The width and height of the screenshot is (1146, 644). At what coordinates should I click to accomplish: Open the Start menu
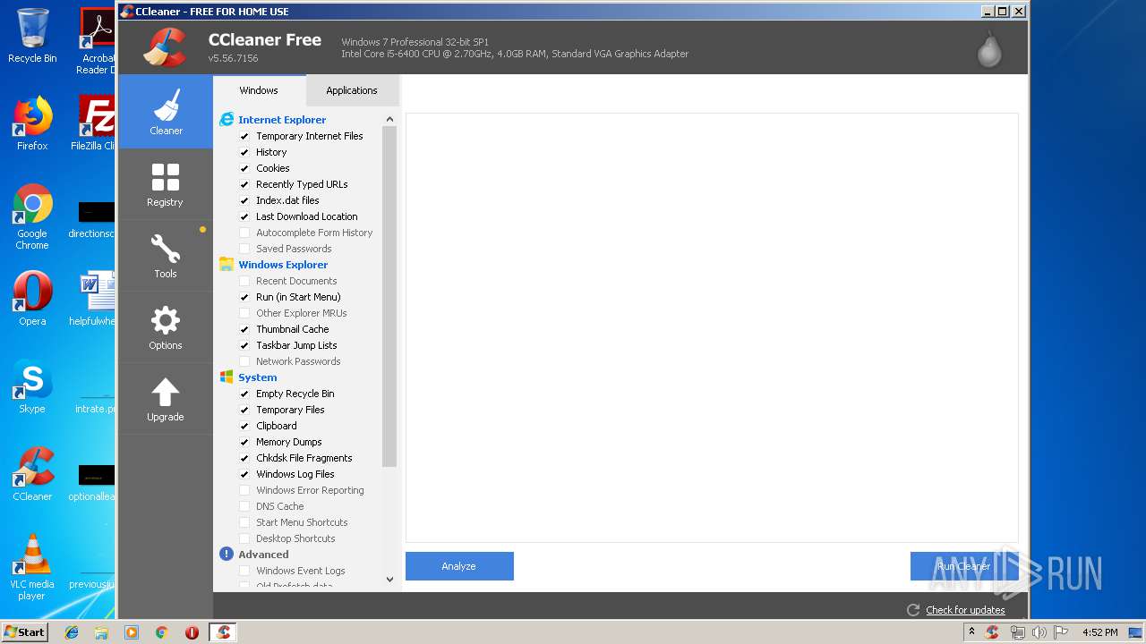click(x=25, y=632)
